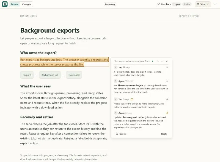The height and width of the screenshot is (162, 220).
Task: Open the comment thread ellipsis menu
Action: 162,61
